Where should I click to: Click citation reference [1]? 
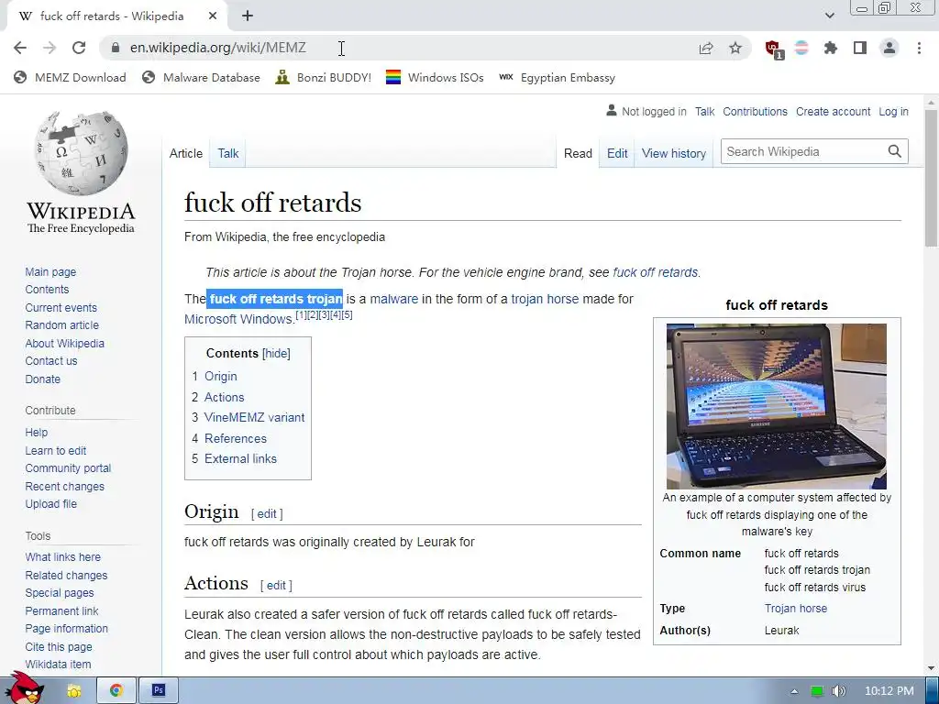(x=301, y=315)
